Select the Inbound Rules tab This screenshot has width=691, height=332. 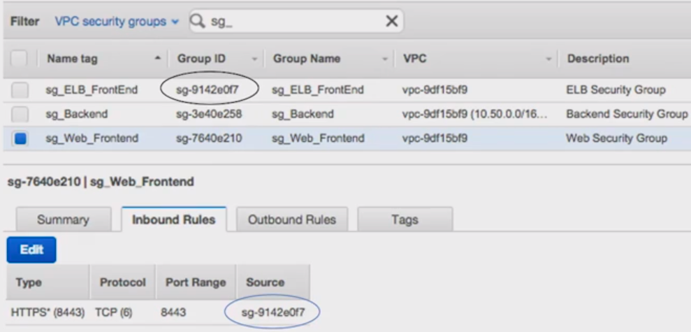pyautogui.click(x=174, y=219)
